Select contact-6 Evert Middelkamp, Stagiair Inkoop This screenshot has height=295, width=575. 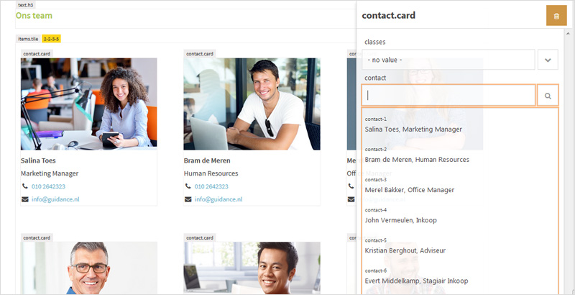point(460,277)
